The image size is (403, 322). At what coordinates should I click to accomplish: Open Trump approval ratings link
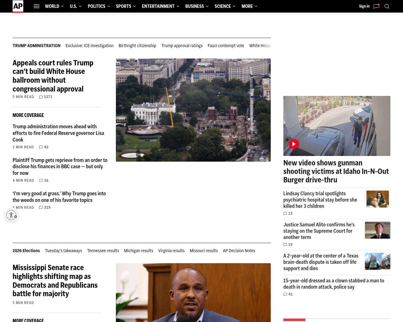pyautogui.click(x=182, y=46)
